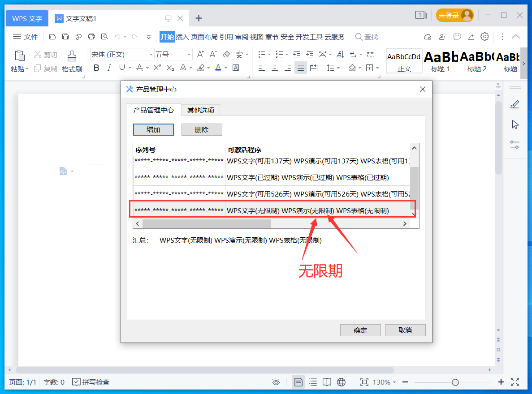Switch to the 审阅 ribbon tab
The height and width of the screenshot is (394, 532).
[242, 37]
